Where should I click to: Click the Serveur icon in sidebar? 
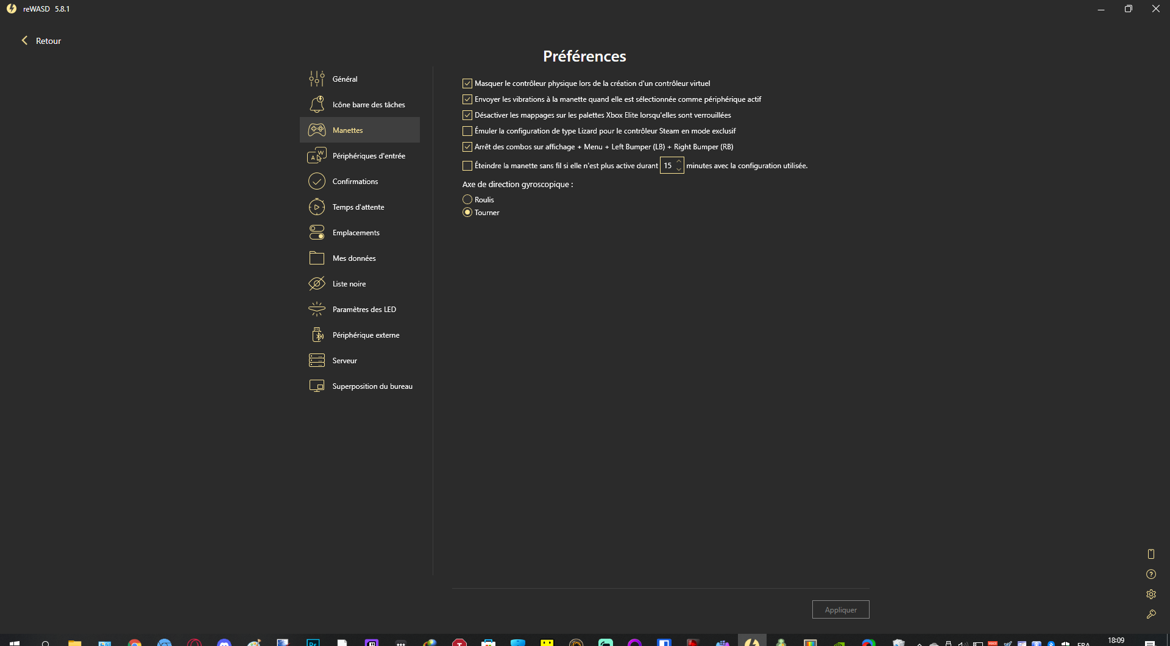tap(316, 361)
